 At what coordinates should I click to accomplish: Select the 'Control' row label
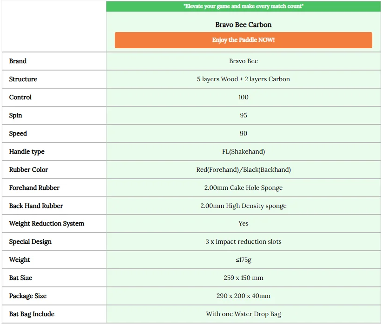20,97
